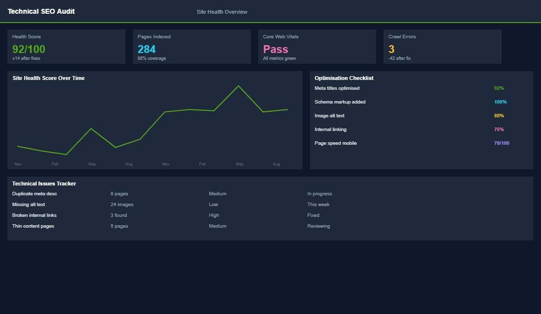View the Crawl Errors count
Image resolution: width=541 pixels, height=314 pixels.
(x=391, y=49)
